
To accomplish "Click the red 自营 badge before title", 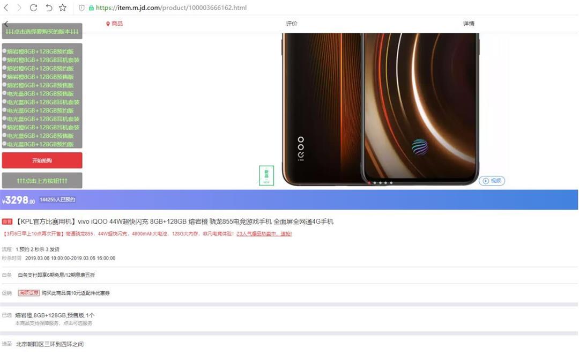I will pos(7,221).
